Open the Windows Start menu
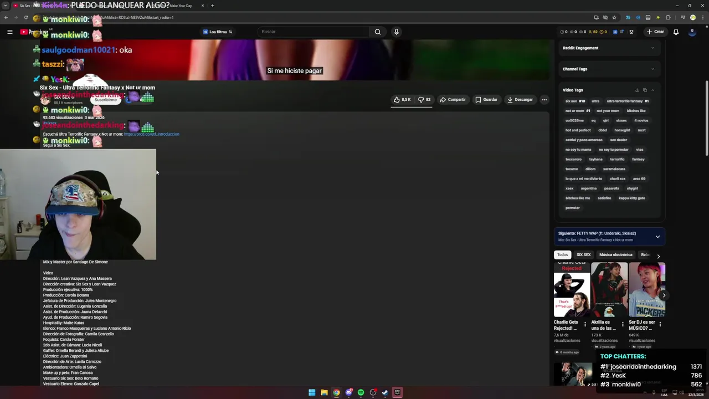The height and width of the screenshot is (399, 709). [312, 393]
